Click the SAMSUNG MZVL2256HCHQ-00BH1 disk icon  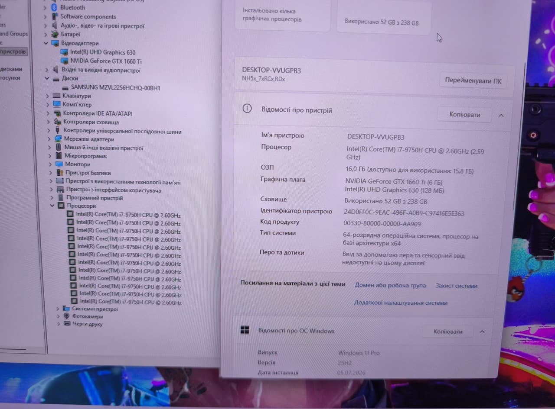pyautogui.click(x=65, y=87)
